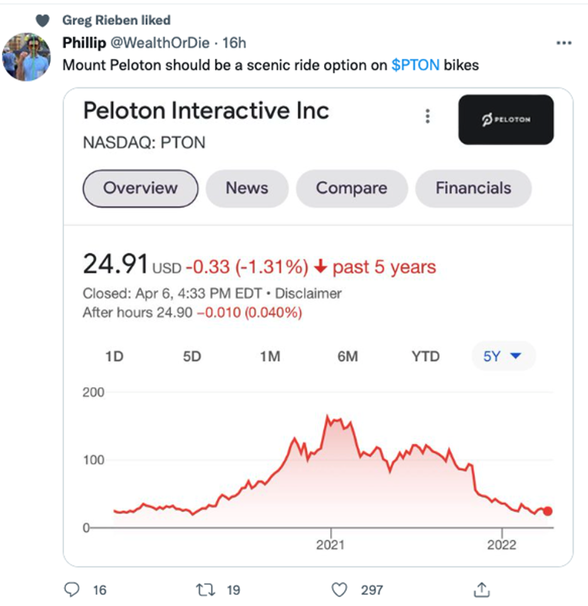
Task: Go to the Financials tab
Action: 473,188
